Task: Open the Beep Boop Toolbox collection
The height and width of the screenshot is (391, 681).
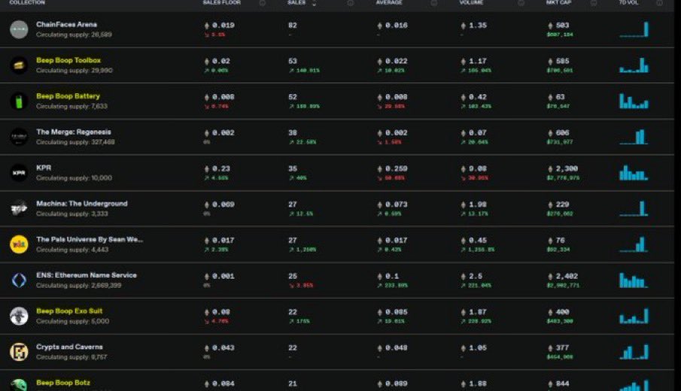Action: [x=68, y=60]
